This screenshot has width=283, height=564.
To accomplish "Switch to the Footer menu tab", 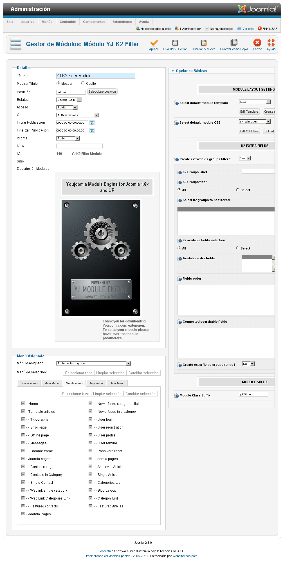I will pos(29,383).
